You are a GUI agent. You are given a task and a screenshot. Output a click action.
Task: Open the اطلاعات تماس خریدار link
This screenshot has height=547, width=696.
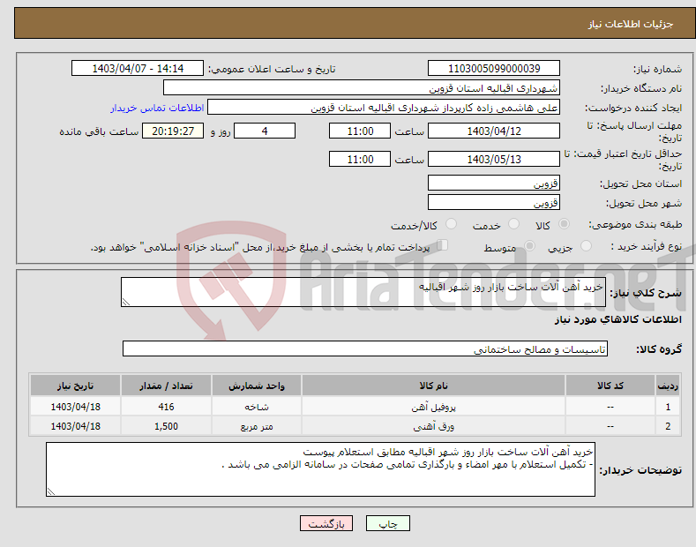pos(157,108)
